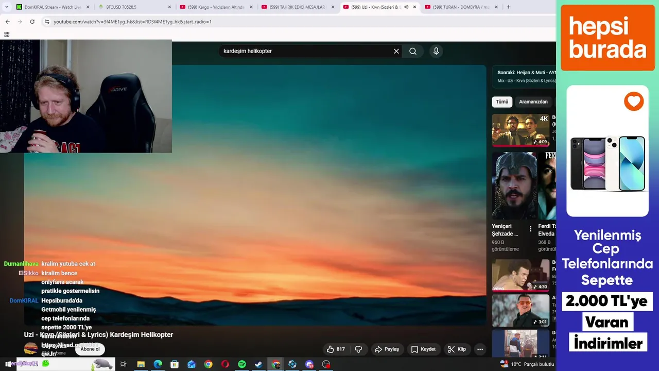Open Task View on the taskbar
The width and height of the screenshot is (659, 371).
click(124, 364)
